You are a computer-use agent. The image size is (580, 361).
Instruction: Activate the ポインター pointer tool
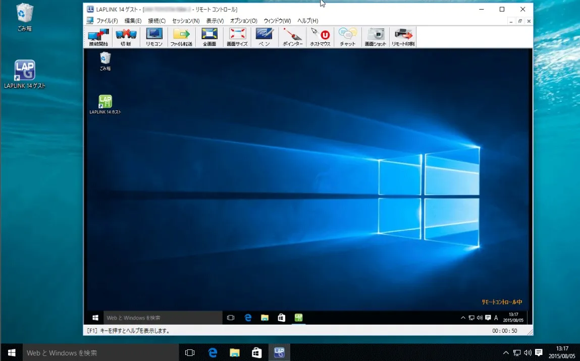tap(293, 37)
